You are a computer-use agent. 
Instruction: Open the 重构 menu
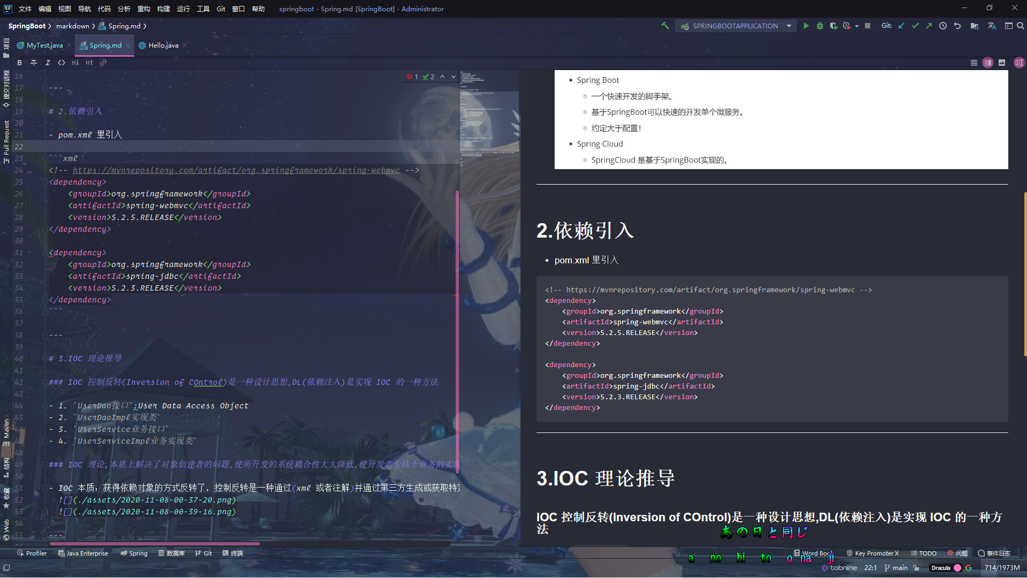[x=144, y=9]
